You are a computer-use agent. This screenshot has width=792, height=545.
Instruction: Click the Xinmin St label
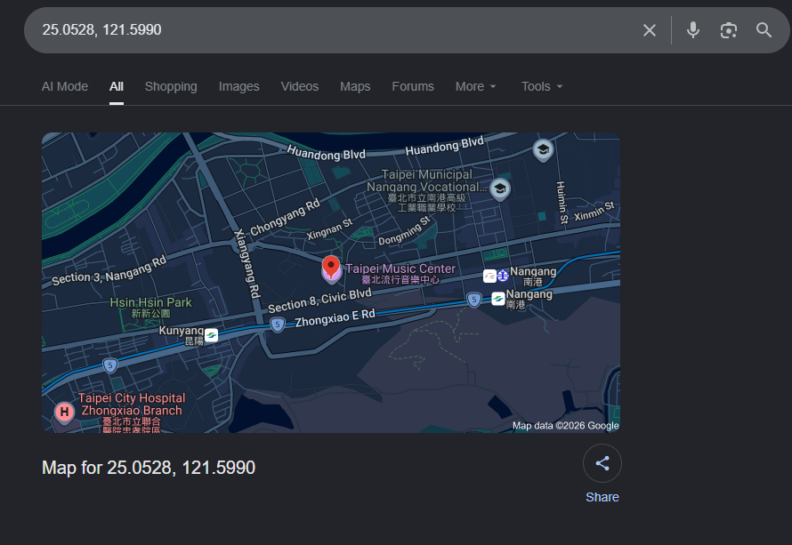pos(594,211)
